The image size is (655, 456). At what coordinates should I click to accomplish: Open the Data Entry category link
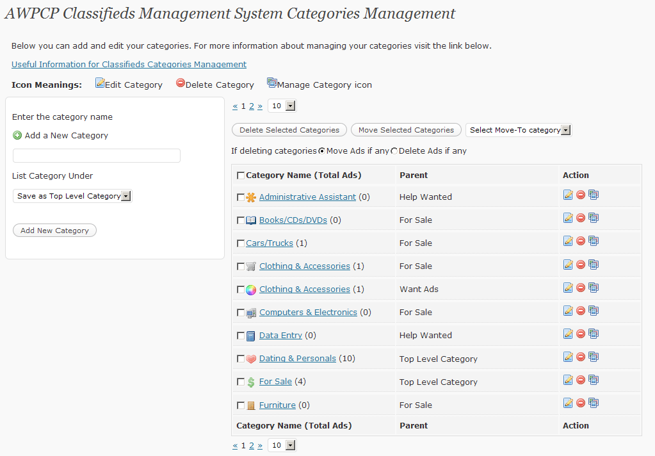click(280, 335)
